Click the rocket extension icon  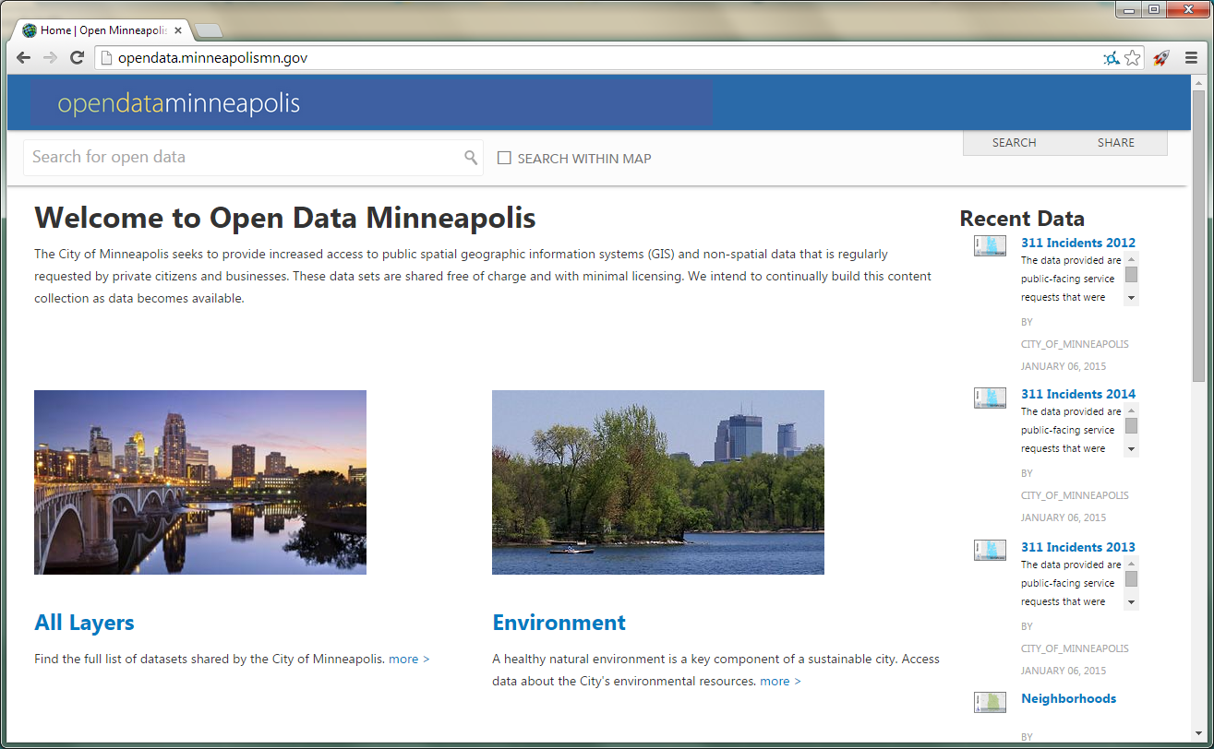pos(1161,58)
